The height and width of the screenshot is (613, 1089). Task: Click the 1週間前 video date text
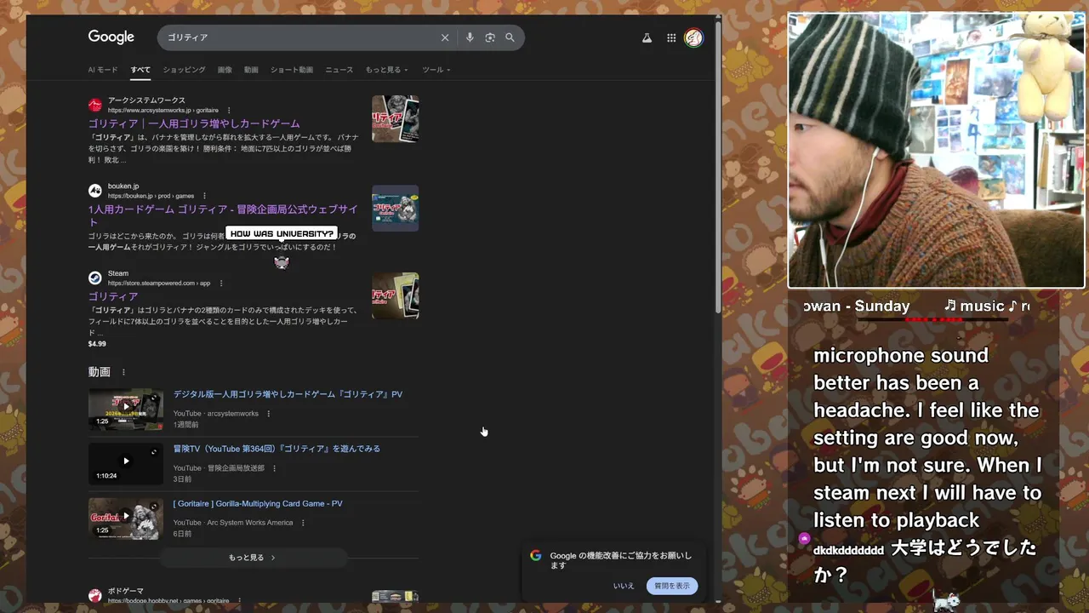tap(186, 425)
